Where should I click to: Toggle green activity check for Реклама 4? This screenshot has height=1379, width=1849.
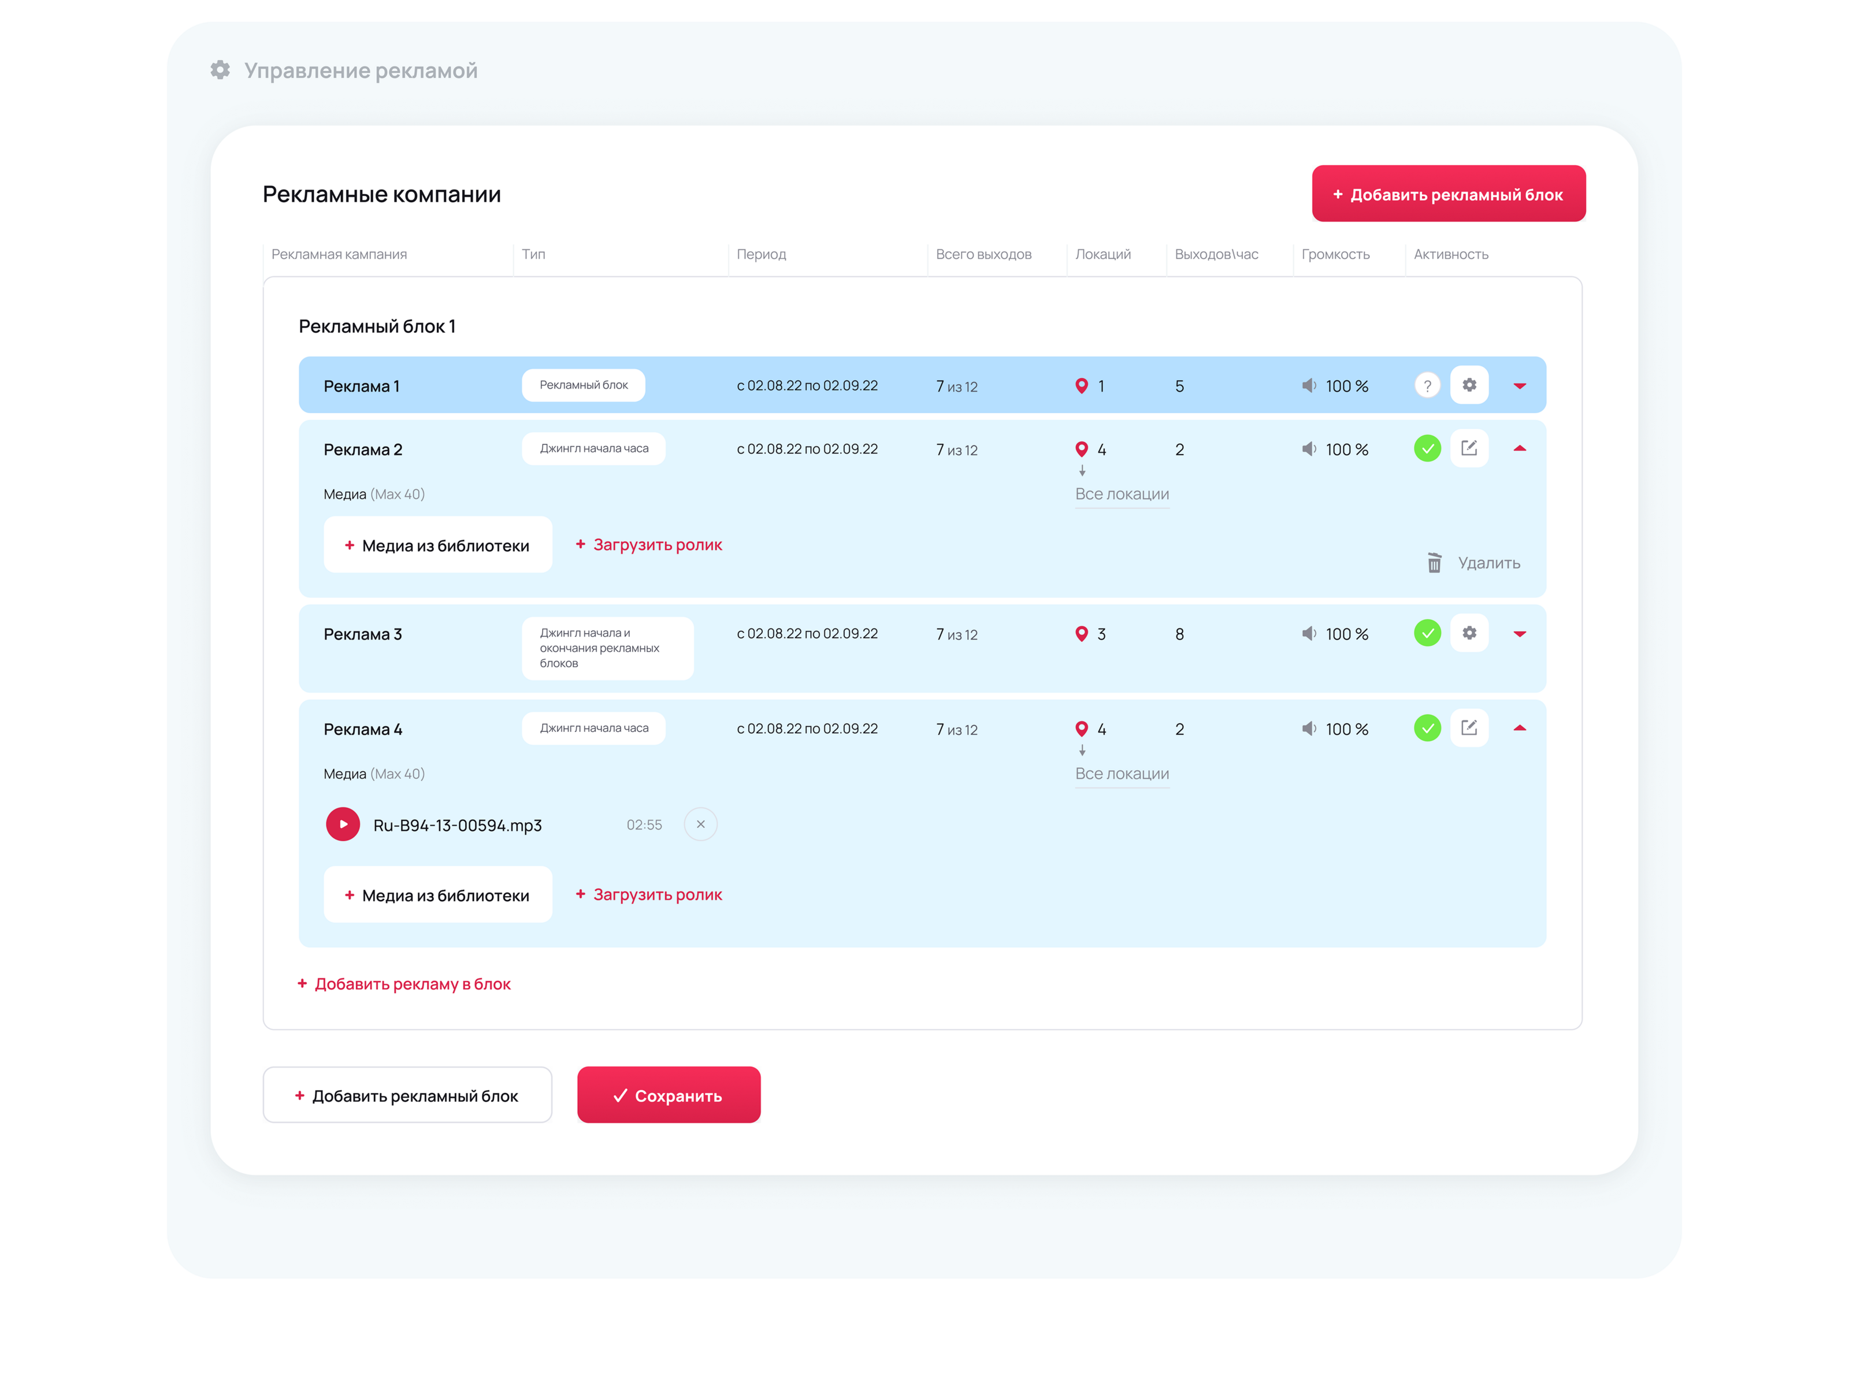tap(1427, 728)
